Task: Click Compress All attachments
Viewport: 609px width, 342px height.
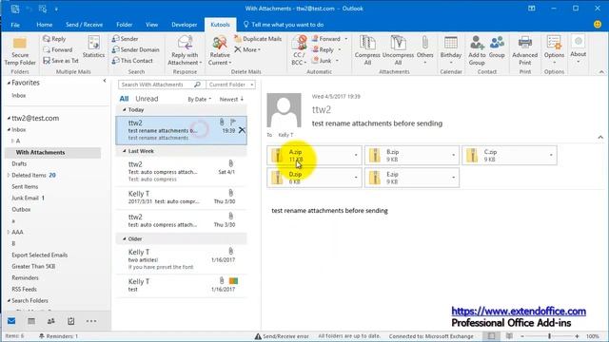Action: [367, 50]
